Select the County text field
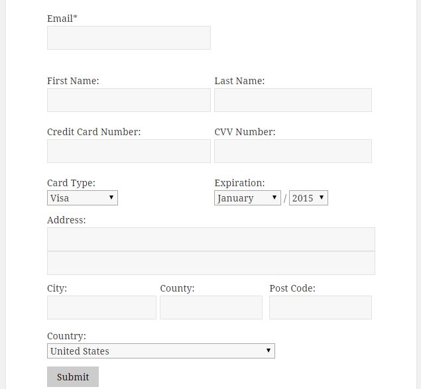 pos(211,307)
